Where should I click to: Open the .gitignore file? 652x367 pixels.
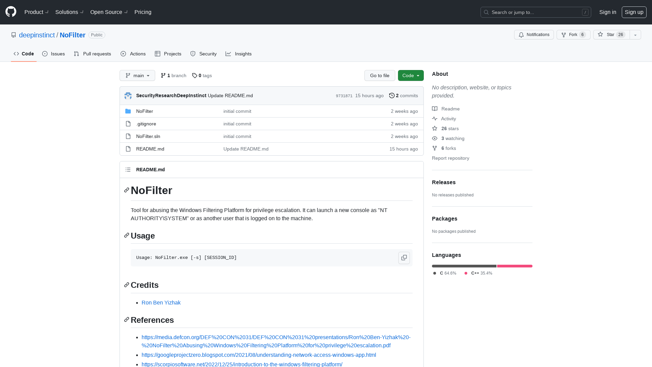(146, 124)
